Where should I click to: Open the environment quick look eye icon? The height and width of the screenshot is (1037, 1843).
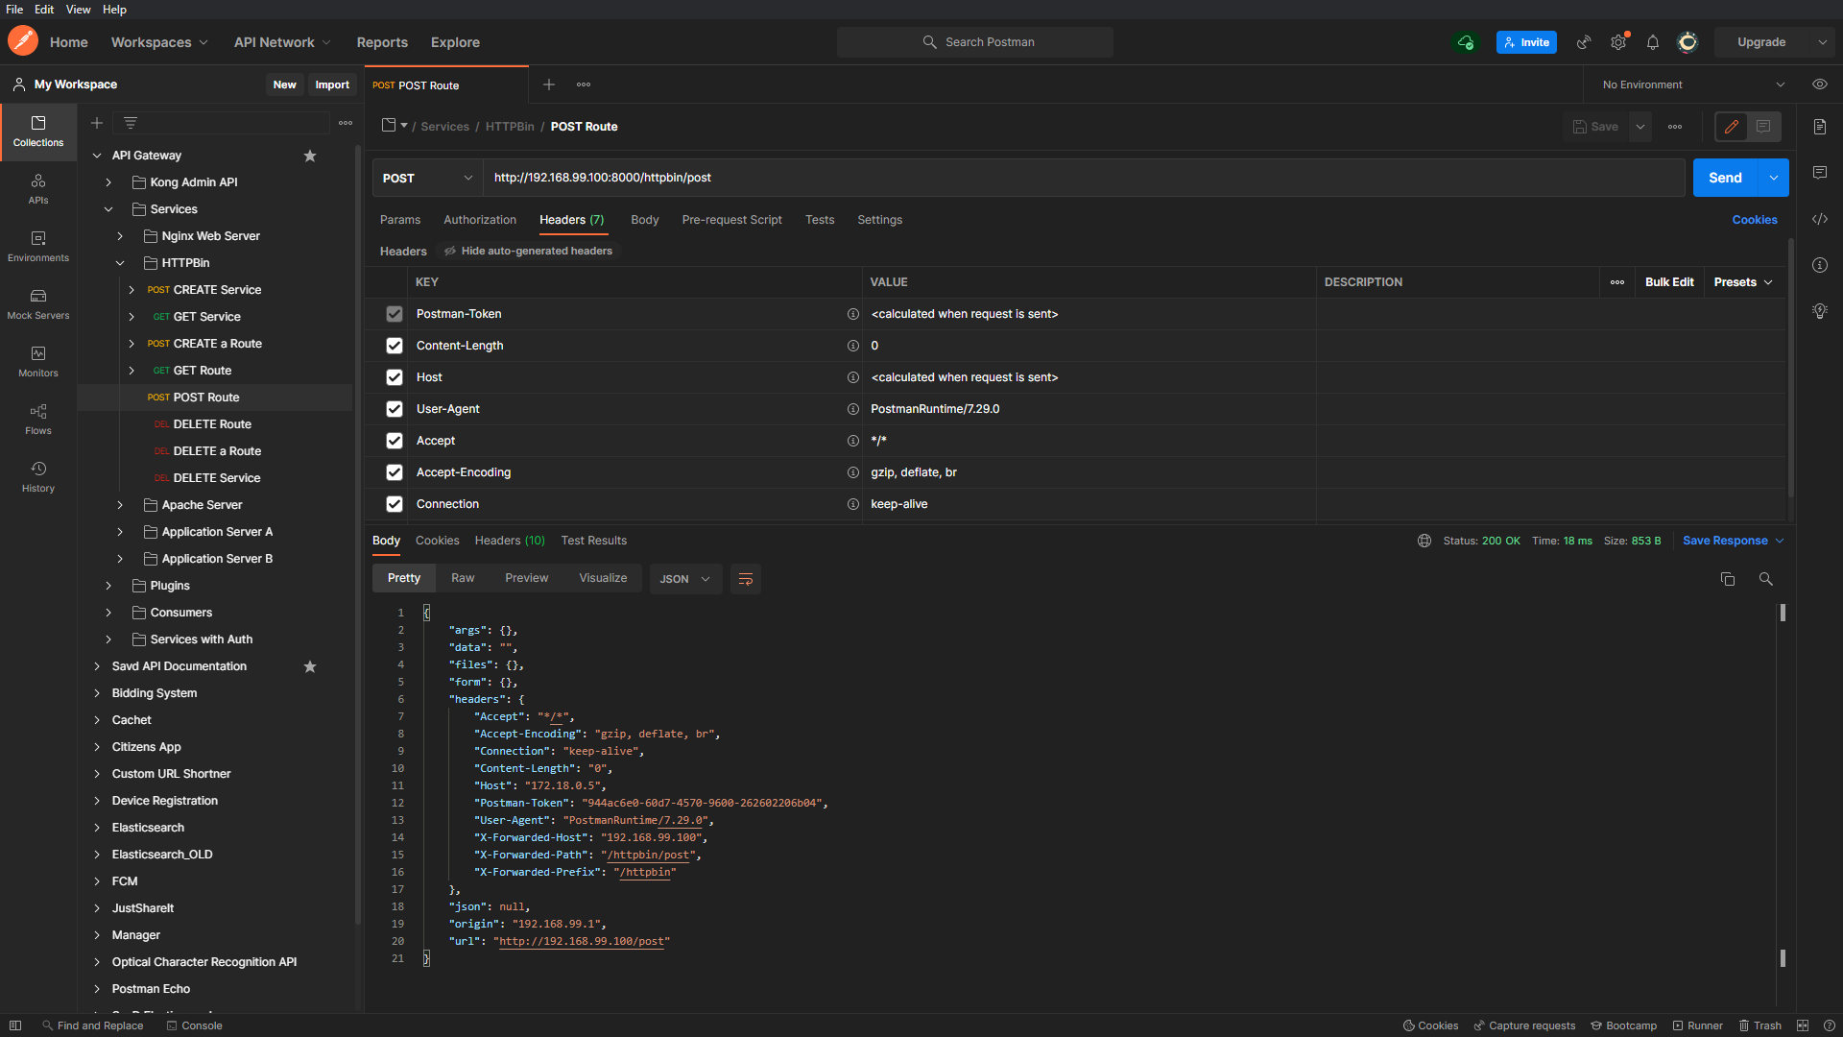point(1819,84)
